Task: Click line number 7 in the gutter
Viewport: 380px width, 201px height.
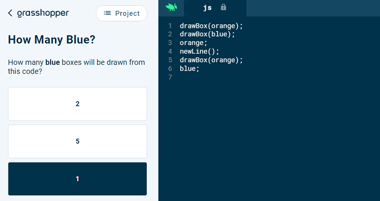Action: [x=170, y=77]
